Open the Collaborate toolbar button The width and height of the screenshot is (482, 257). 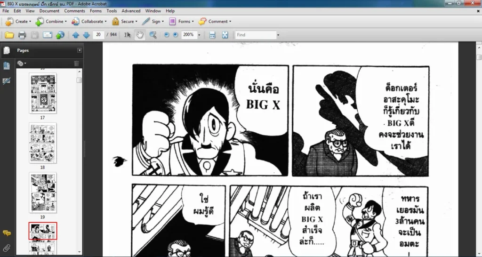click(x=89, y=22)
